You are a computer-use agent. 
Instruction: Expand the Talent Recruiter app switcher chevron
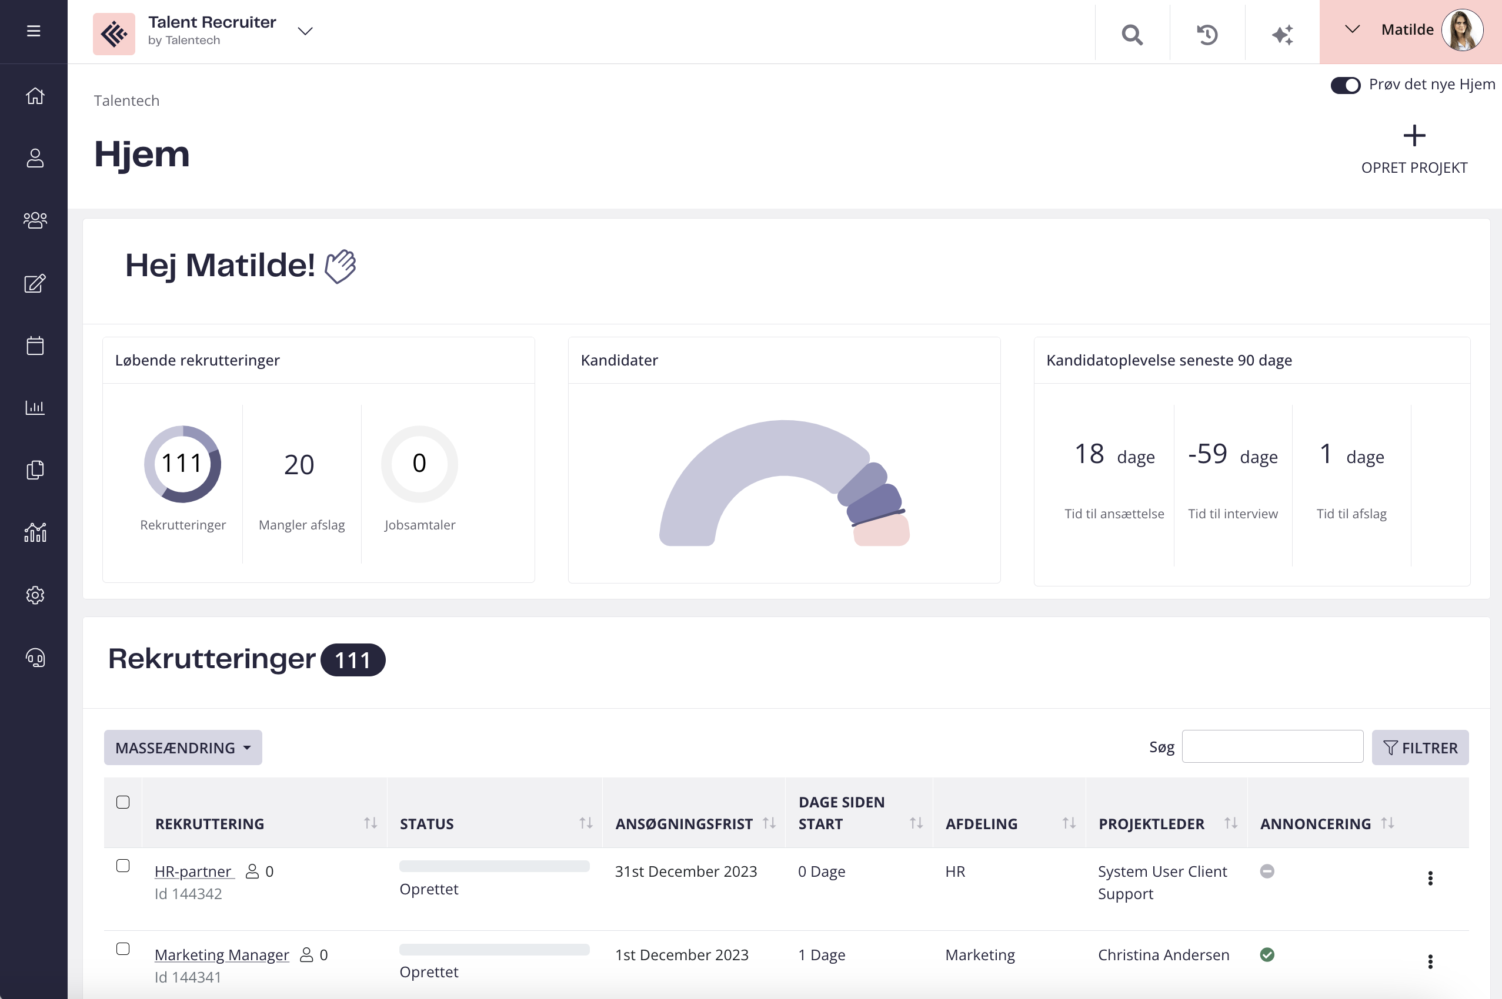point(305,31)
